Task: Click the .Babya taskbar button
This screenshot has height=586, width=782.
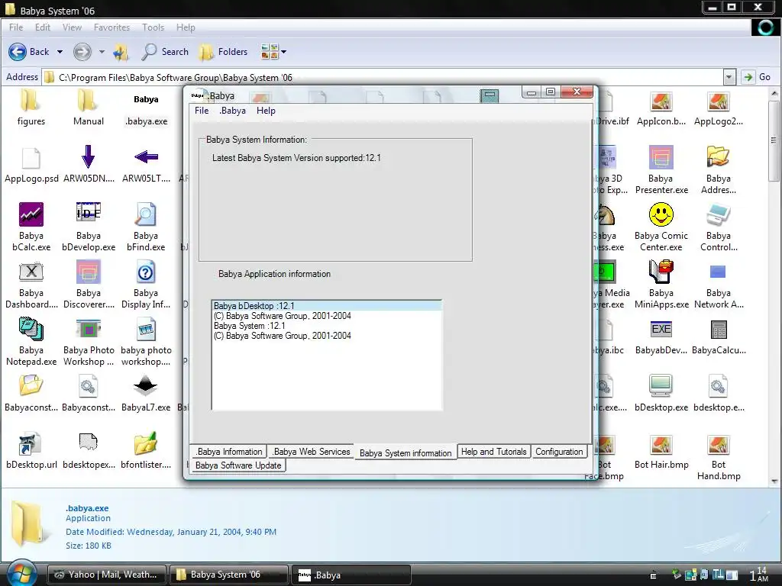Action: coord(351,575)
